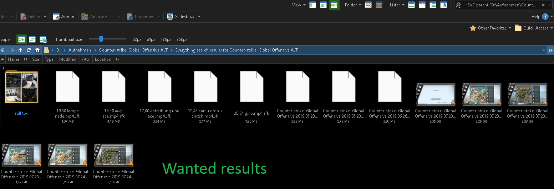Click the magnifier icon in search field
This screenshot has width=554, height=189.
click(458, 5)
